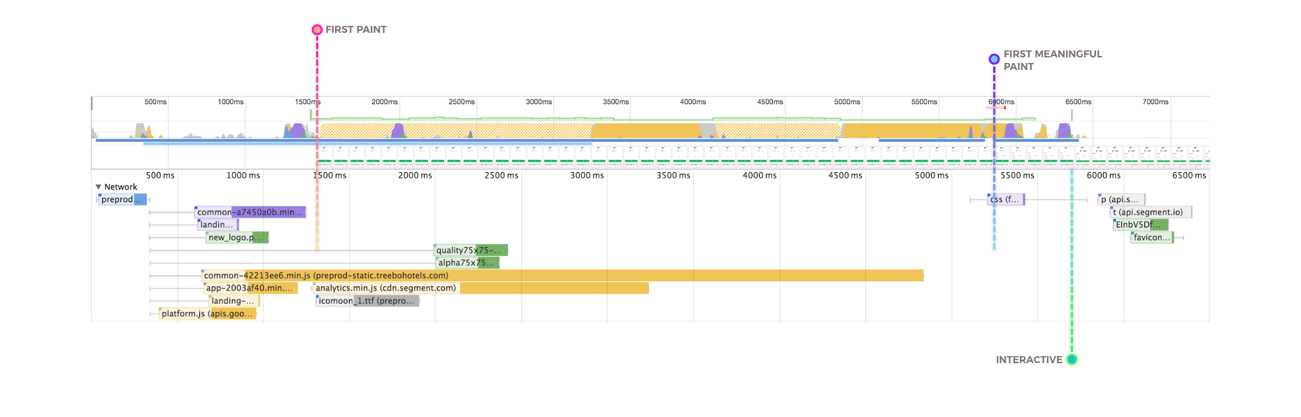Screen dimensions: 1301x417
Task: Select the alpha75x75 image request bar
Action: pos(467,263)
